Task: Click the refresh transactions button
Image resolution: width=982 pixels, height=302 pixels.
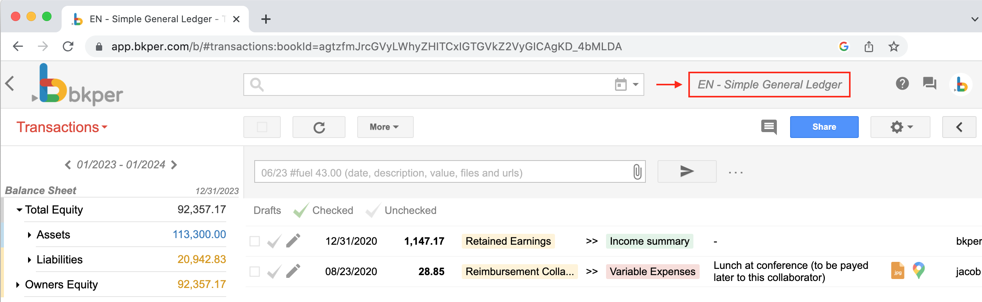Action: click(319, 127)
